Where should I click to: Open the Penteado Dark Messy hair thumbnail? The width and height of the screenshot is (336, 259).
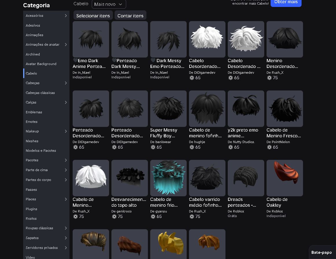[130, 39]
